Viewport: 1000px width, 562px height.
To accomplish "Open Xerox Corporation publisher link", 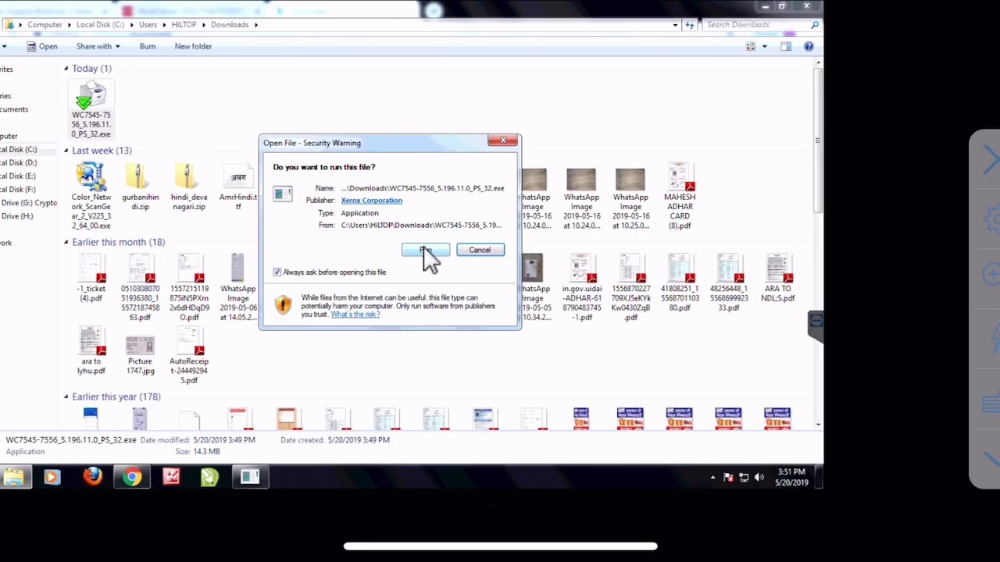I will pos(372,201).
